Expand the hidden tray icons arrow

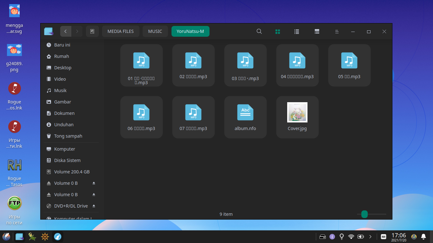(x=370, y=236)
